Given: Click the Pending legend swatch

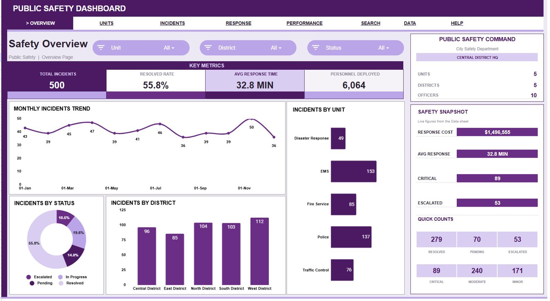Looking at the screenshot, I should coord(32,283).
